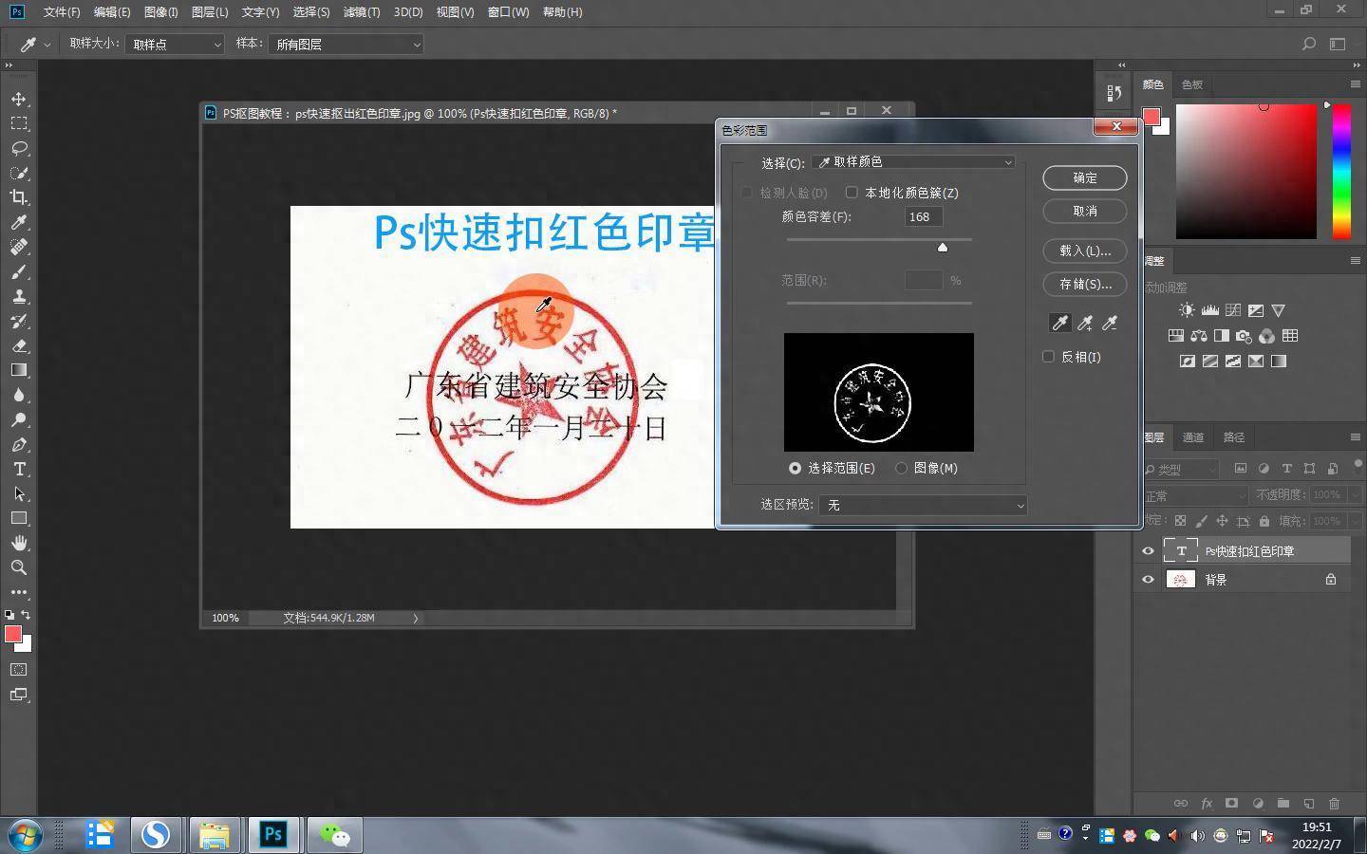Select the 图像 radio button

901,468
